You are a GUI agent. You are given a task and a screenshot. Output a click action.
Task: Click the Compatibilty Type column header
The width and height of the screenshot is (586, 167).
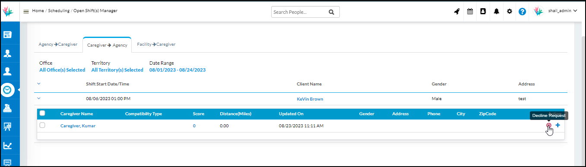tap(143, 114)
